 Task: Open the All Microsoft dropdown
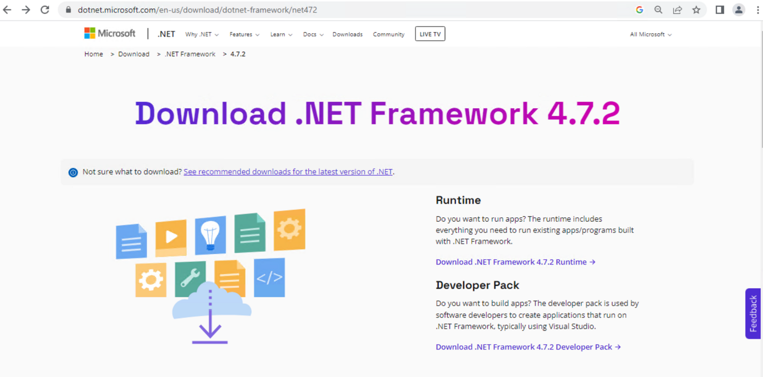tap(650, 34)
